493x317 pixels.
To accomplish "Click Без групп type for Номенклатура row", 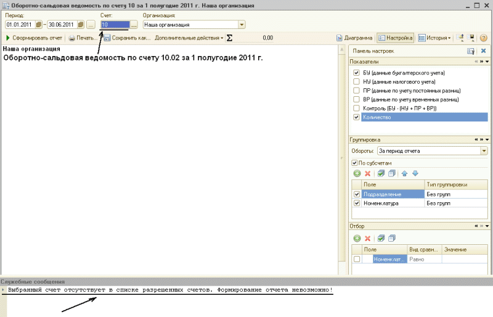I will [x=456, y=203].
